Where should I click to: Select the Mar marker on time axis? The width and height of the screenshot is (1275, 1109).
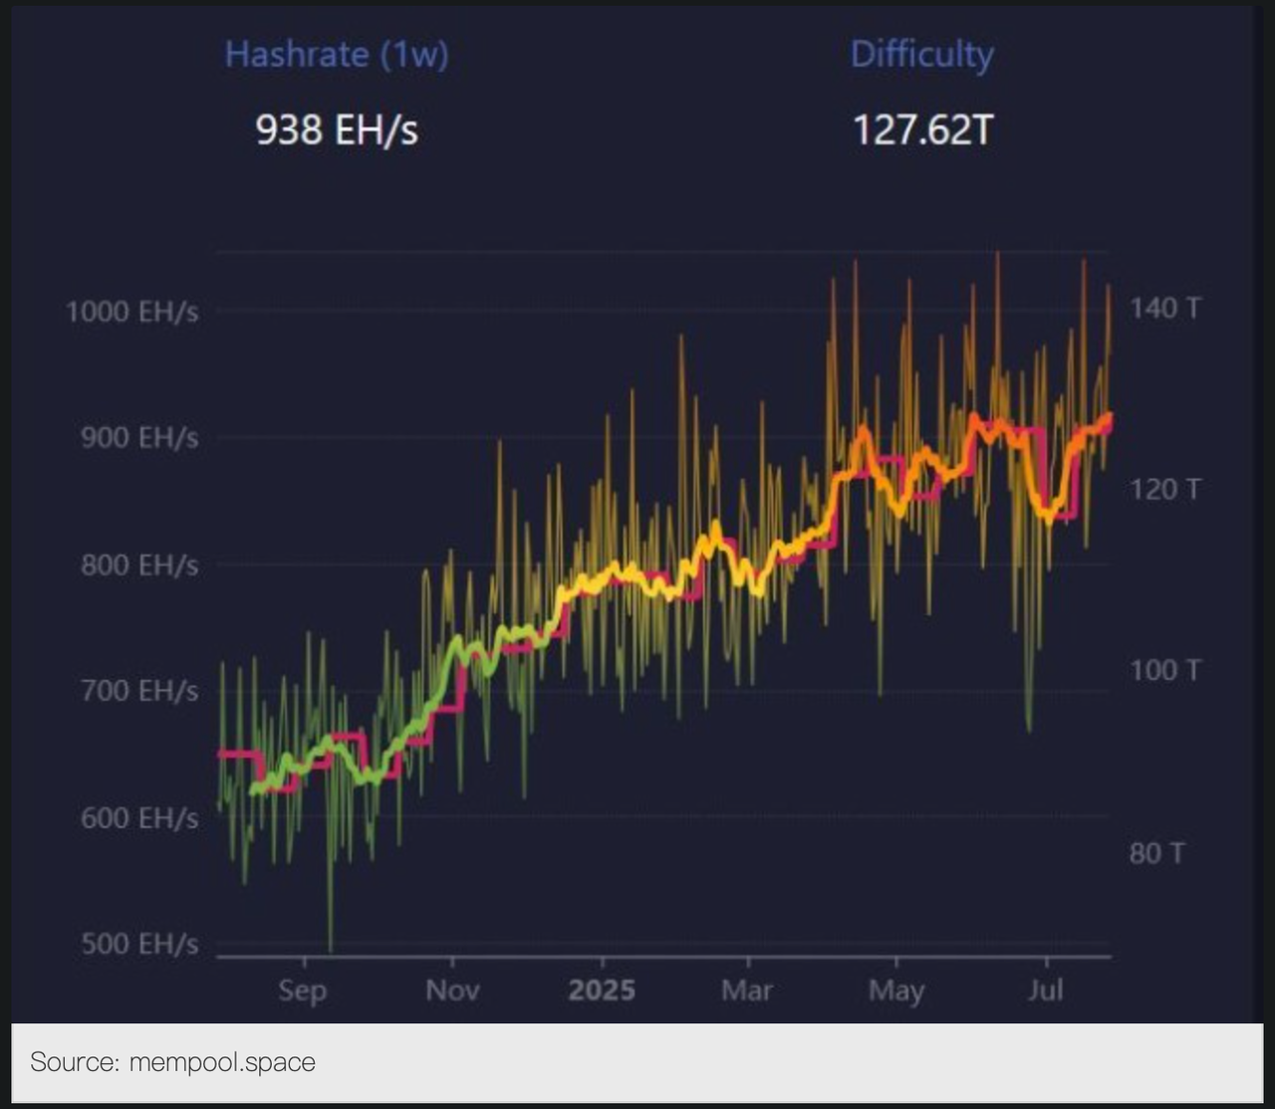click(747, 991)
